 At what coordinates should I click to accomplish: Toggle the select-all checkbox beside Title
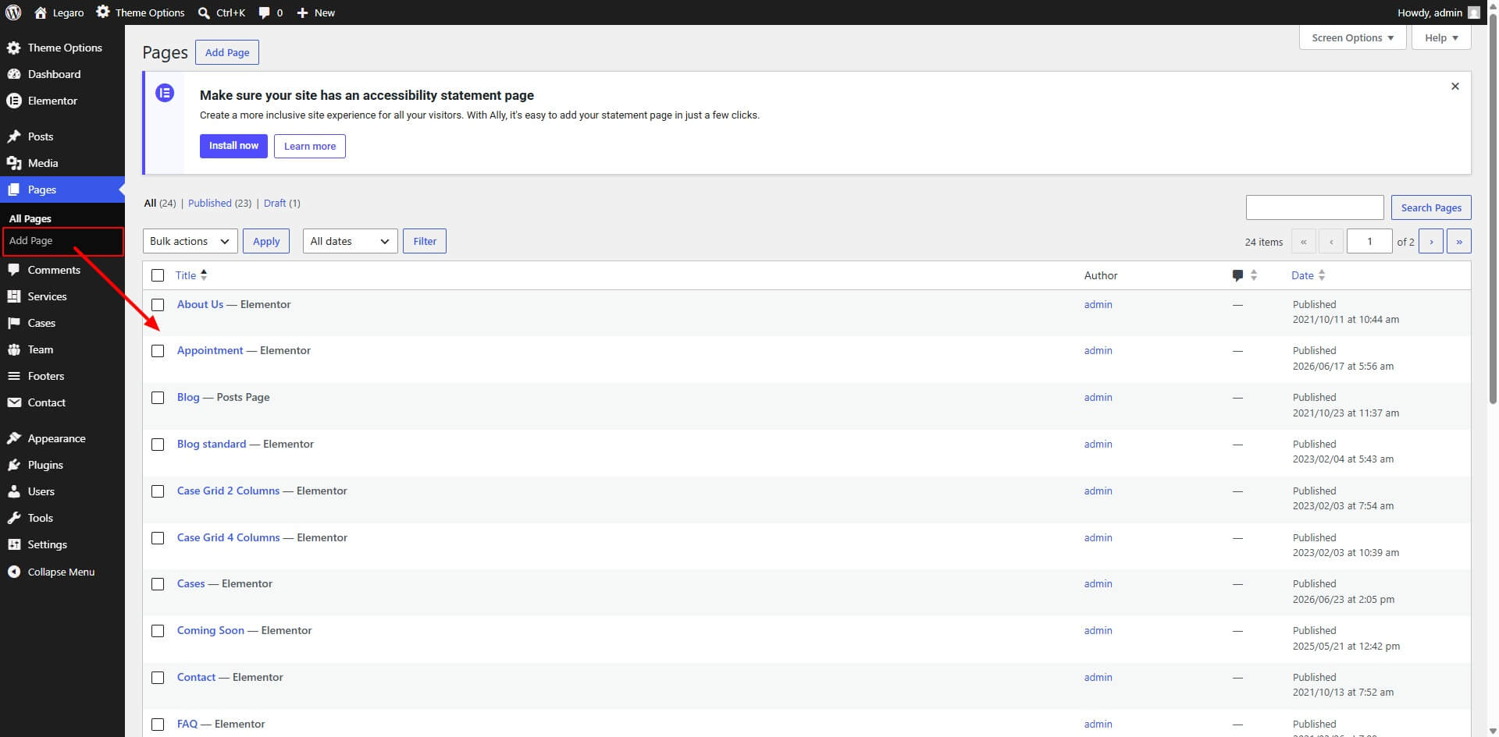coord(158,275)
